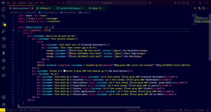Open editor More Actions ellipsis

click(208, 8)
